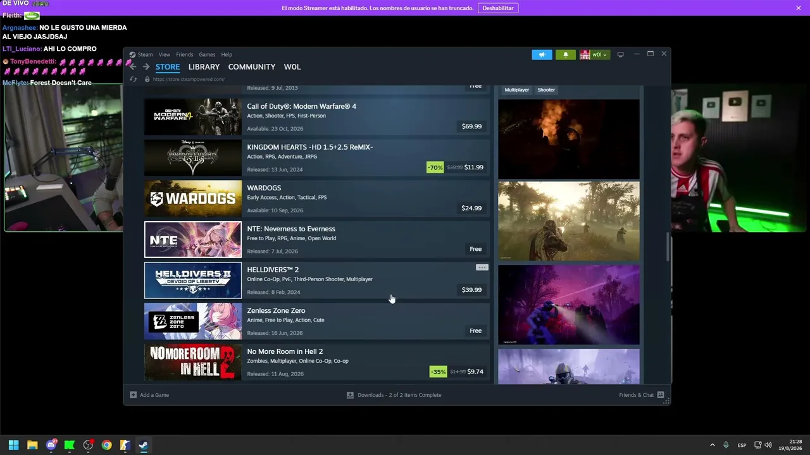Screen dimensions: 810x455
Task: Select the Multiplayer tag in the preview panel
Action: tap(516, 90)
